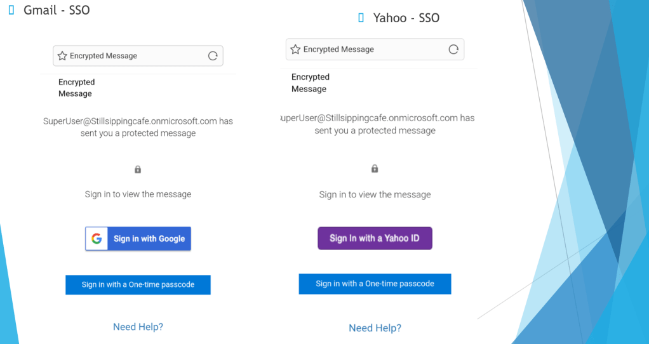The height and width of the screenshot is (344, 649).
Task: Select the Yahoo - SSO heading text
Action: click(x=406, y=18)
